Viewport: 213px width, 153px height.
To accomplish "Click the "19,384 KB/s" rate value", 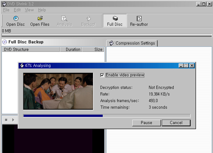I will click(x=159, y=94).
